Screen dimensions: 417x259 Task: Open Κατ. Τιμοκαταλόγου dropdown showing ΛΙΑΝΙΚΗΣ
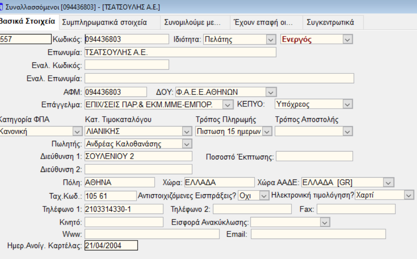click(x=187, y=131)
